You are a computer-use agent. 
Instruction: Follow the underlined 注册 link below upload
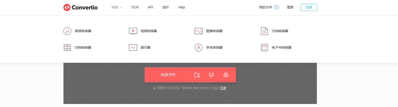(x=223, y=88)
